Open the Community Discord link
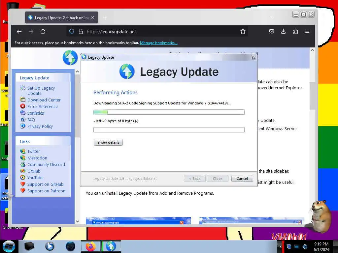Image resolution: width=338 pixels, height=253 pixels. pos(46,165)
